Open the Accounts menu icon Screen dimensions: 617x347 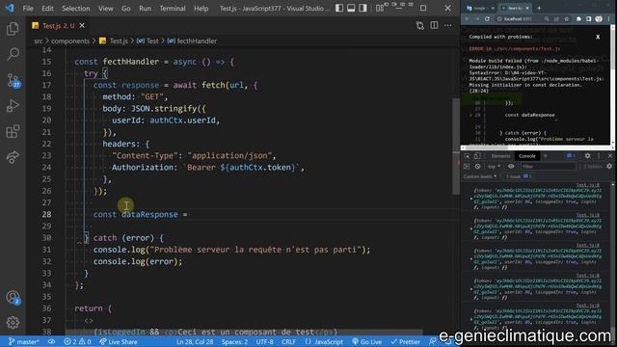click(13, 297)
